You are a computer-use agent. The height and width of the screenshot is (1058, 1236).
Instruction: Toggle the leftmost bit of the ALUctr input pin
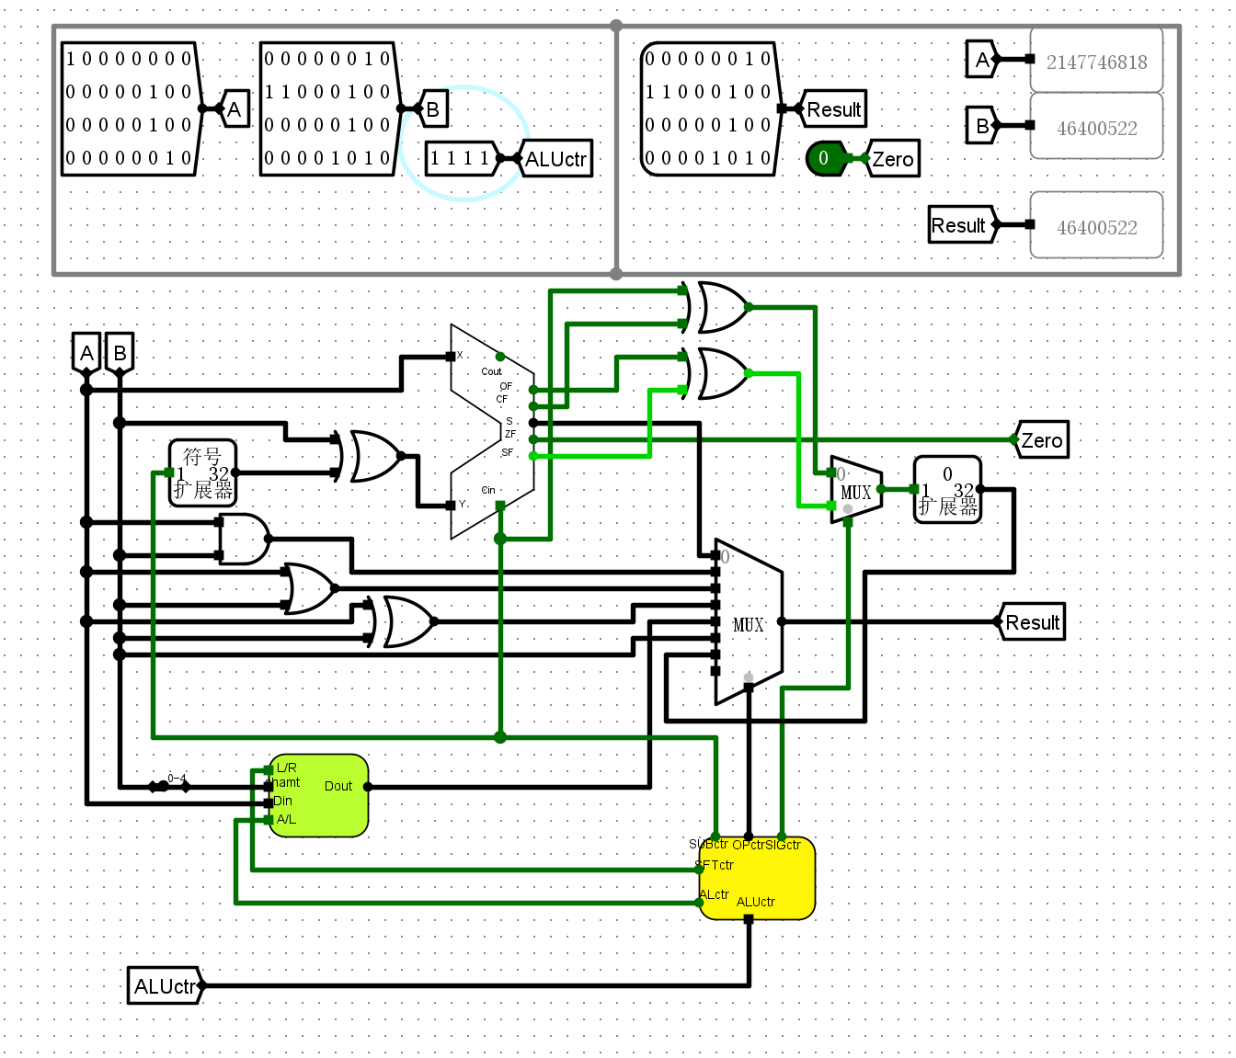click(x=436, y=159)
